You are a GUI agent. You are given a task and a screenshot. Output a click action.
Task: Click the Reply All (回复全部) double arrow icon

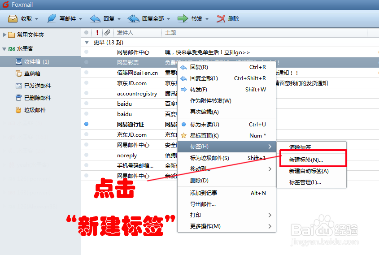click(133, 18)
